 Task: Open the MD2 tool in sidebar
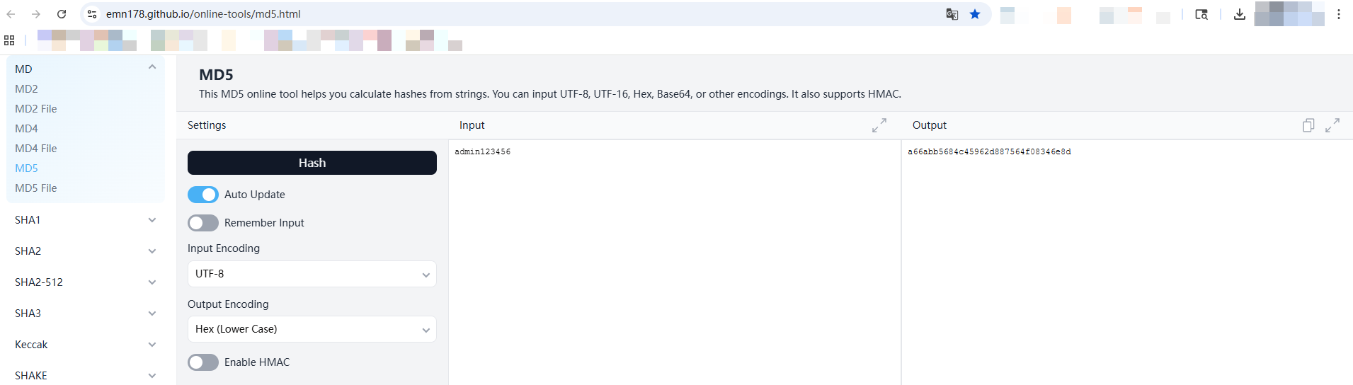point(26,89)
